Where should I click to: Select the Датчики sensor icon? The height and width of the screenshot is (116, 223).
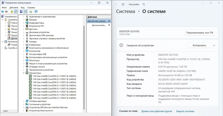click(x=27, y=29)
